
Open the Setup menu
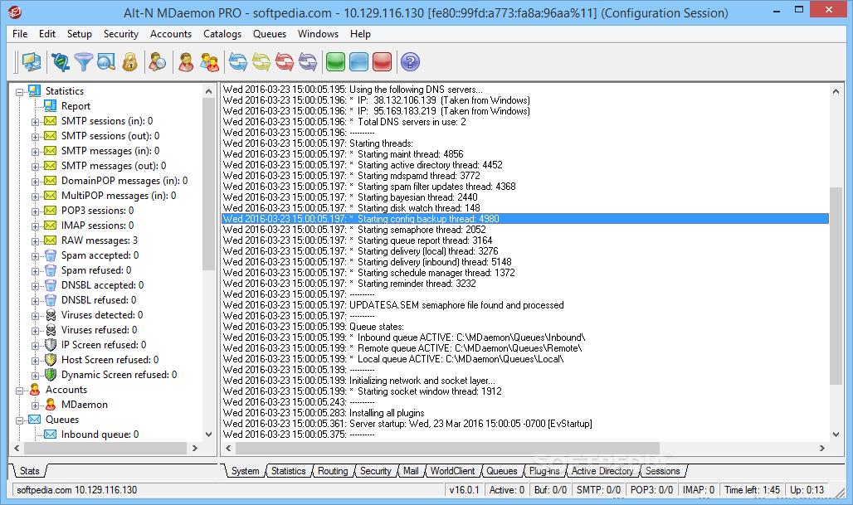[x=80, y=34]
